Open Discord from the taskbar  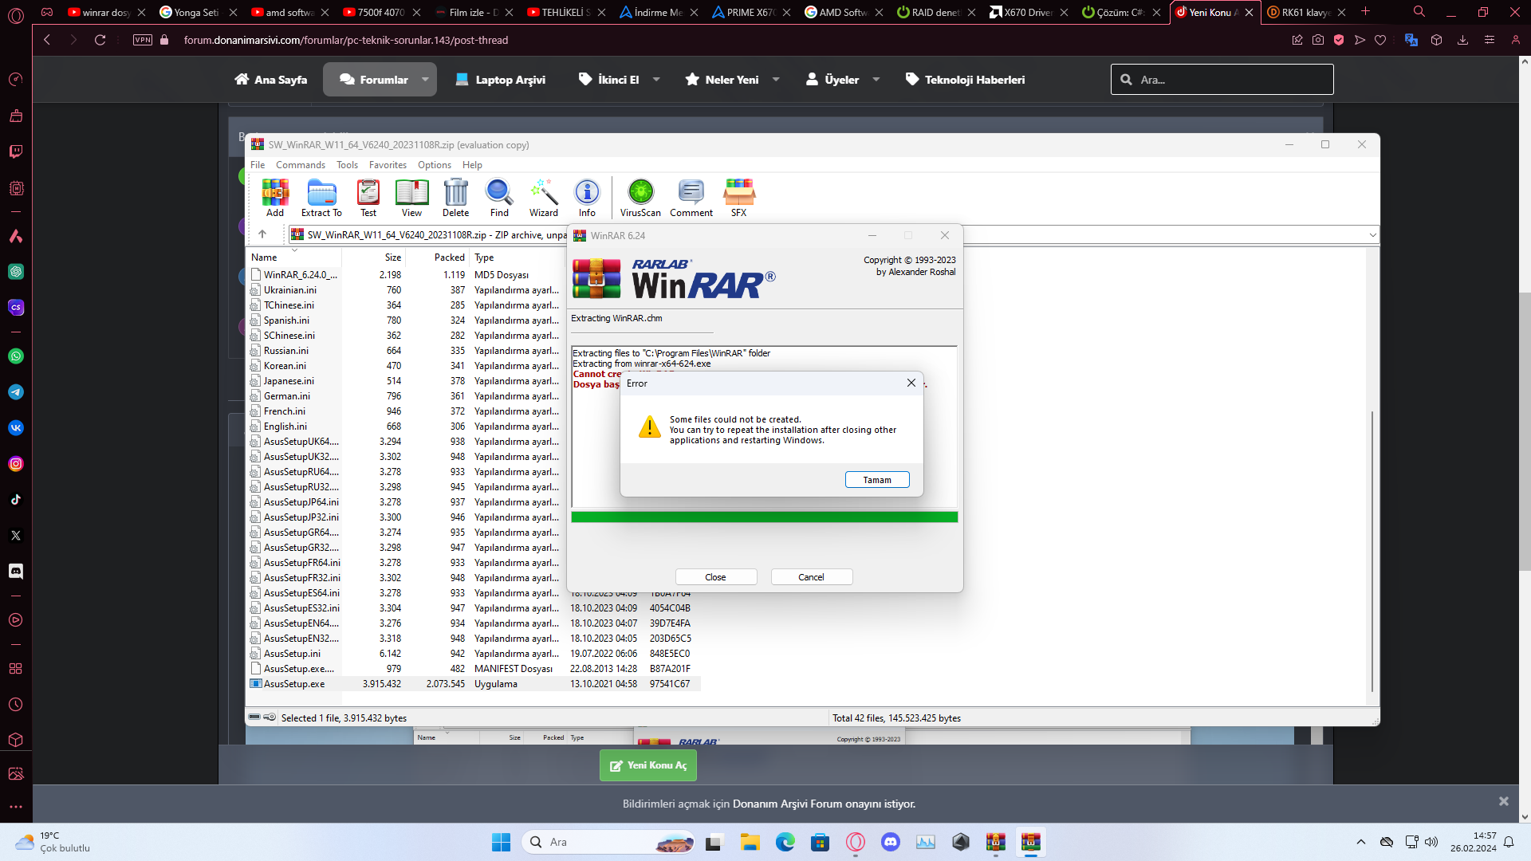click(891, 842)
